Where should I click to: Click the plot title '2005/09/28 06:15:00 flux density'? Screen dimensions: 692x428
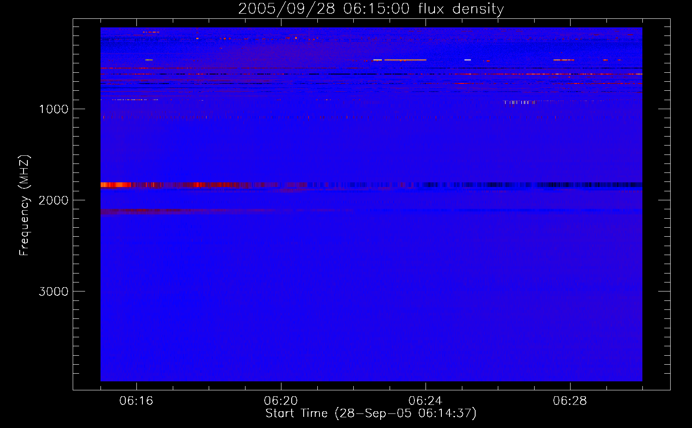tap(371, 9)
